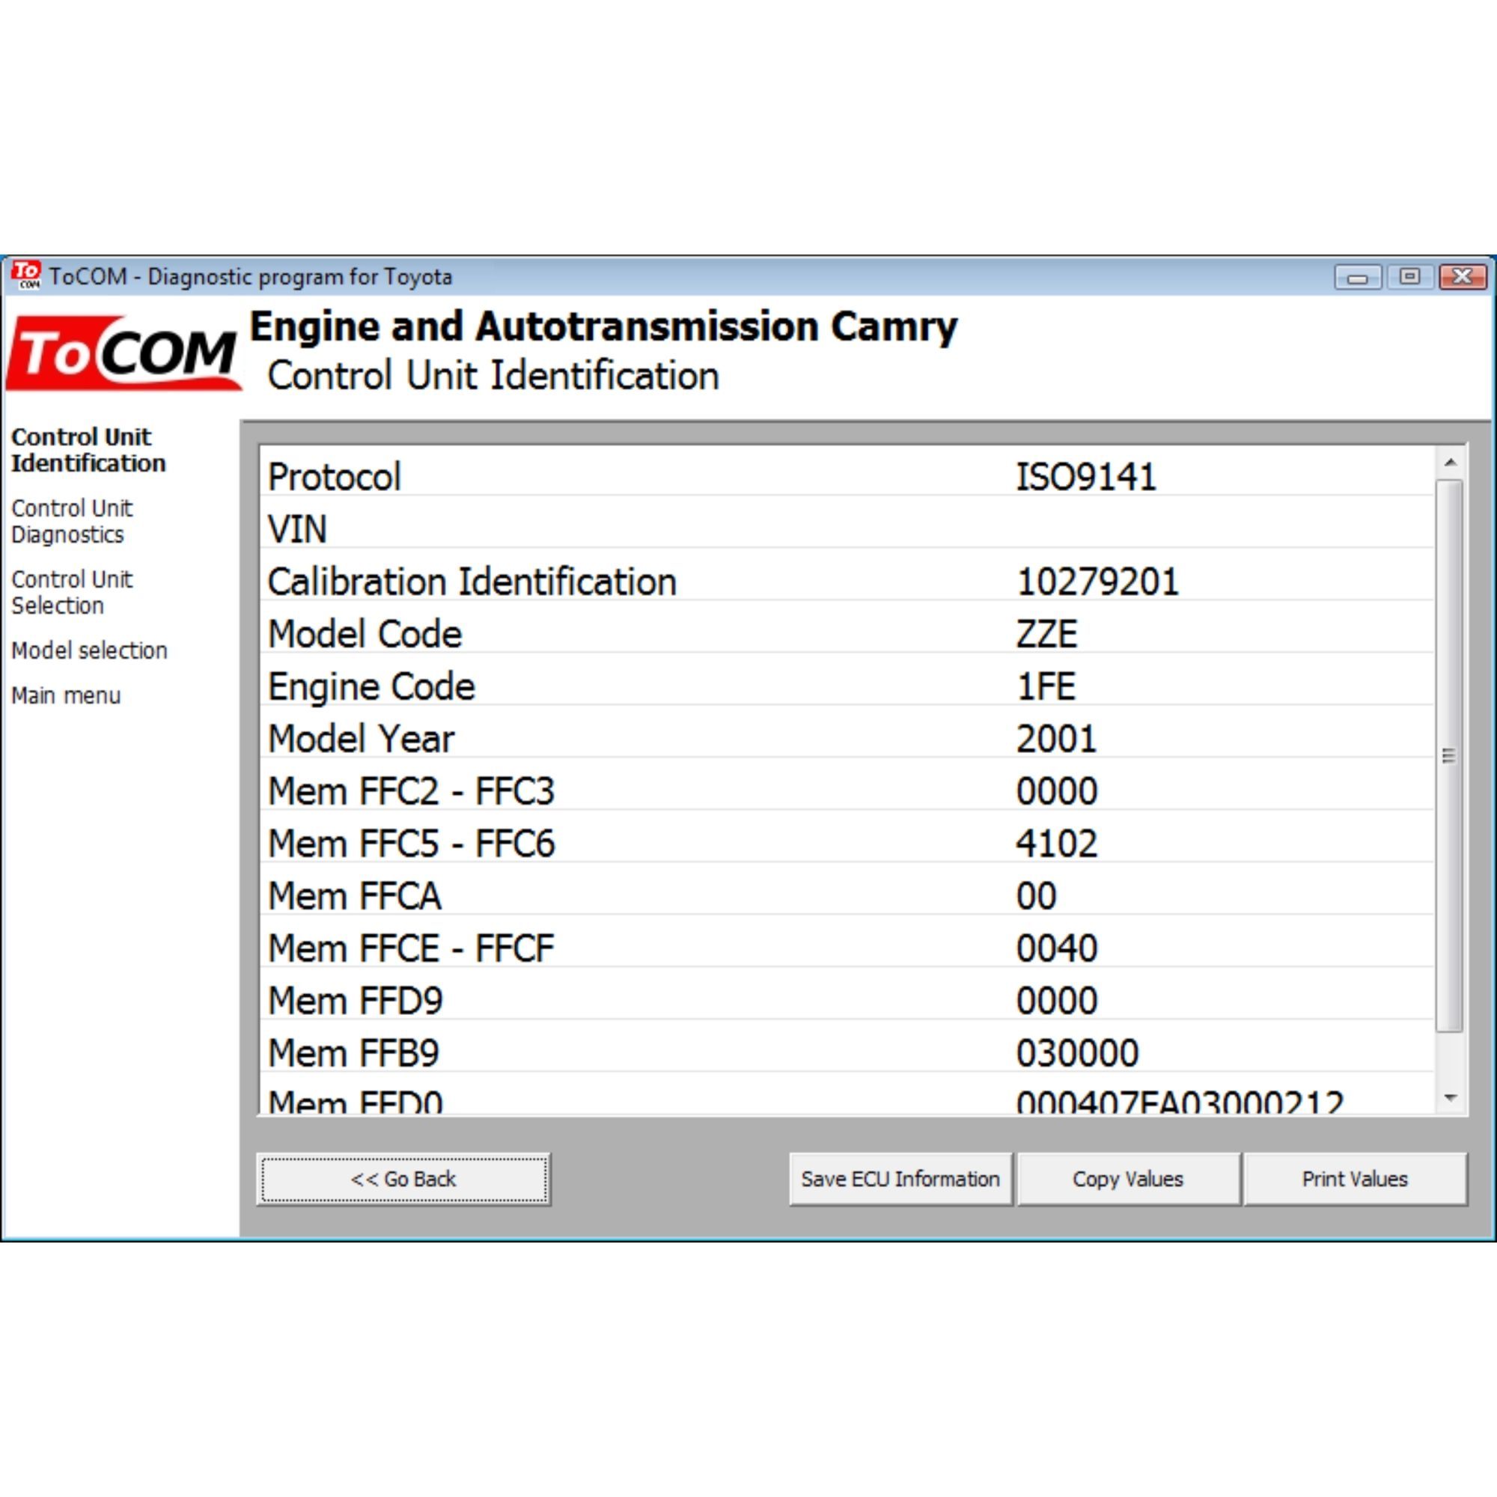Screen dimensions: 1497x1497
Task: Click the list scrollbar thumb
Action: click(x=1449, y=755)
